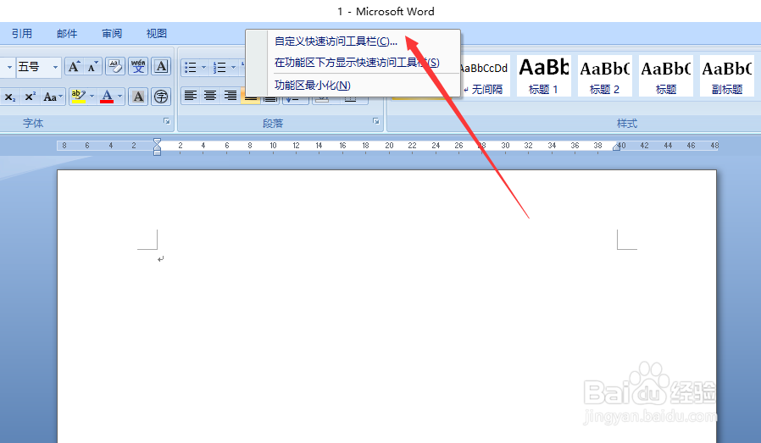Apply superscript formatting

pos(30,97)
